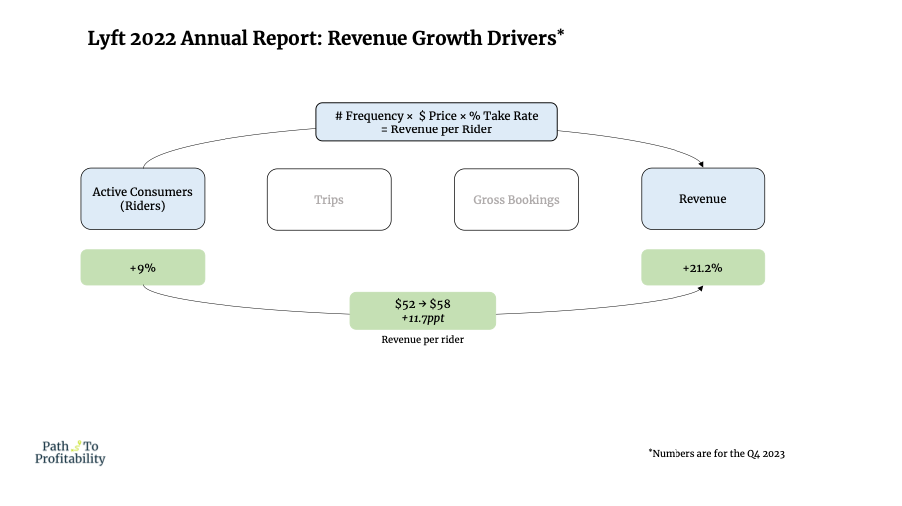Select the greyed-out Gross Bookings box

pos(516,200)
